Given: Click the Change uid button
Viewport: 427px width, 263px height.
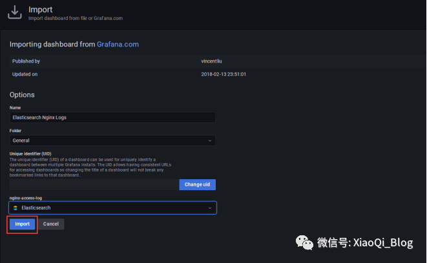Looking at the screenshot, I should point(198,184).
